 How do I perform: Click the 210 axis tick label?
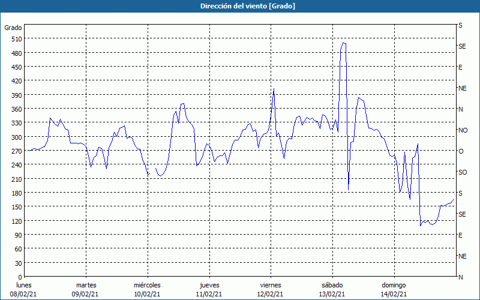tap(17, 179)
